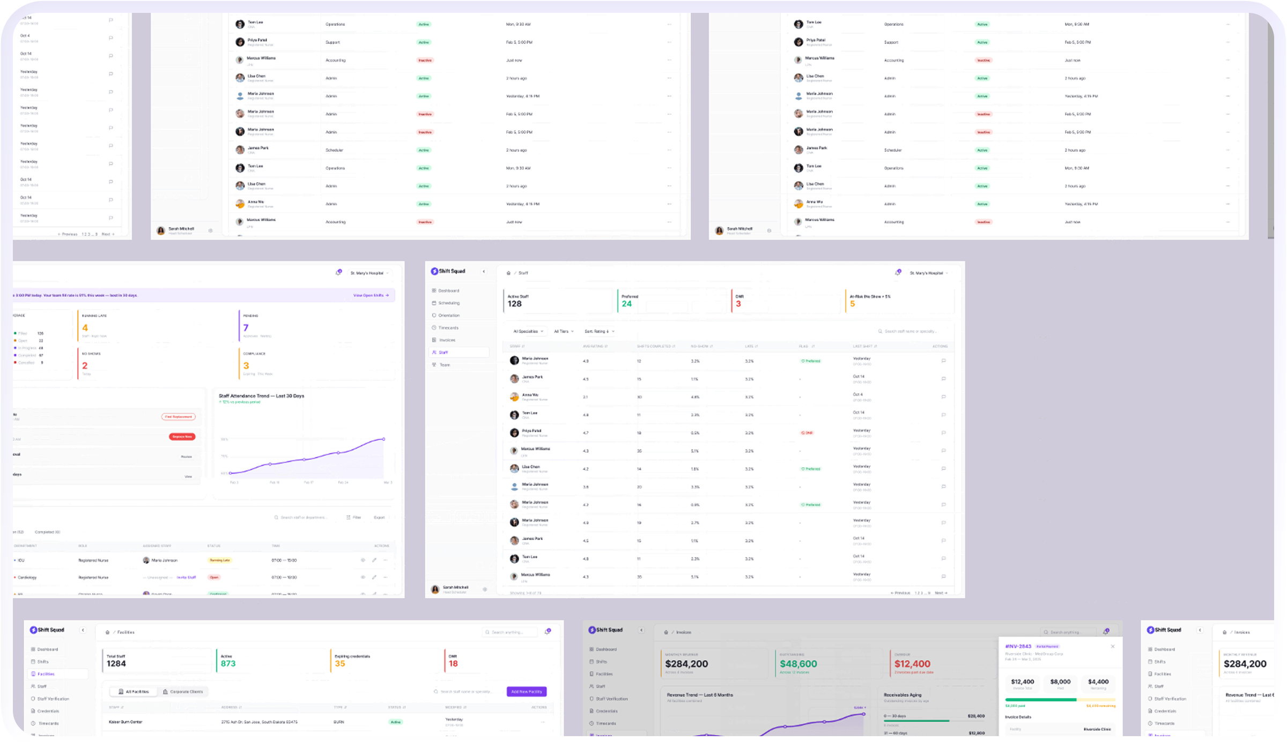This screenshot has height=749, width=1287.
Task: Click settings gear beside Sarah Mitchell, Staff page
Action: click(485, 589)
